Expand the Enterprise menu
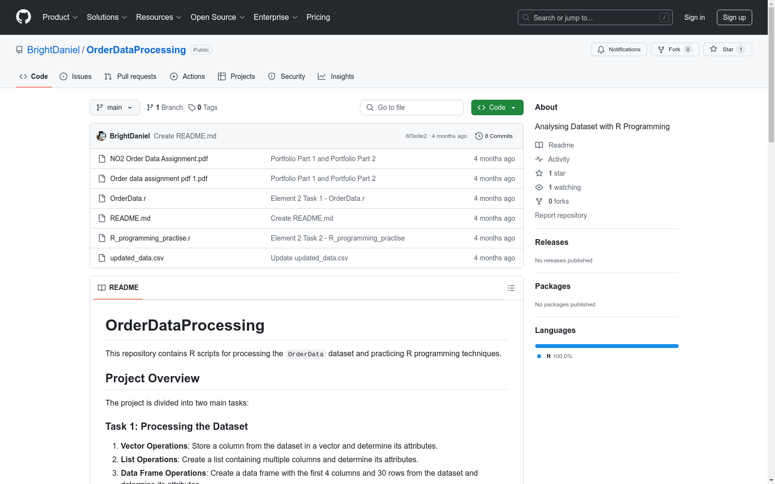 coord(276,17)
